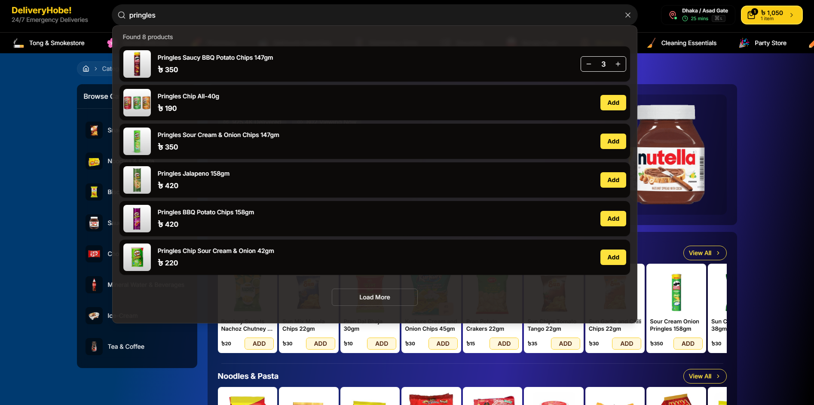This screenshot has height=405, width=814.
Task: View All Noodles & Pasta link
Action: (705, 376)
